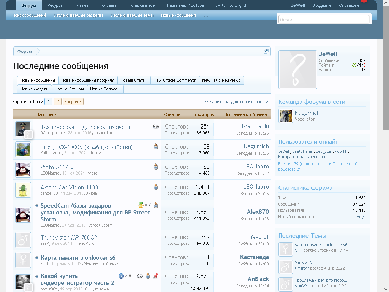Open the Ресурсы navigation tab
The height and width of the screenshot is (292, 389).
tap(55, 5)
